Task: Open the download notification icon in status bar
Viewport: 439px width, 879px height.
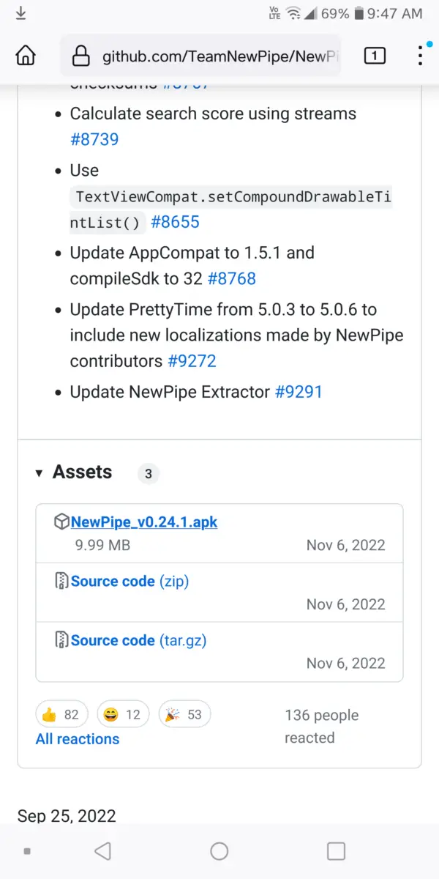Action: [20, 13]
